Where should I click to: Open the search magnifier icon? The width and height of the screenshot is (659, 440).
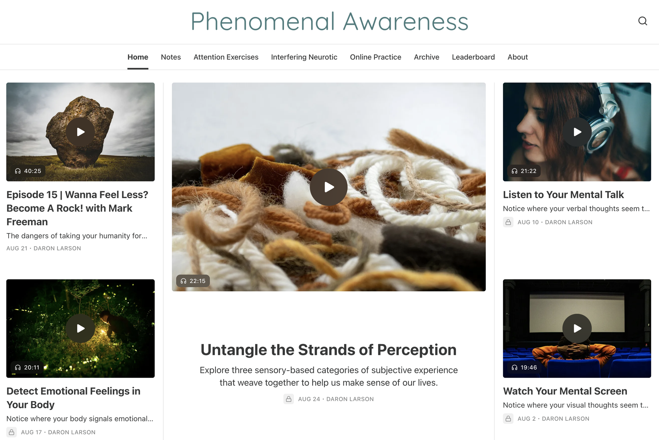pos(642,21)
